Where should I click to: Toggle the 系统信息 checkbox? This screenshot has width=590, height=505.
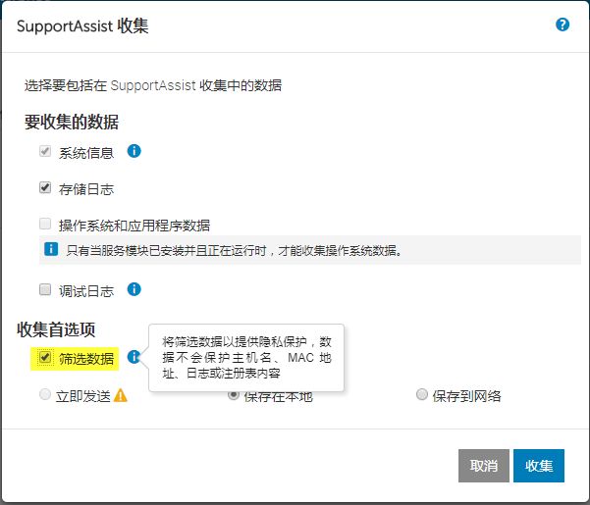coord(45,152)
